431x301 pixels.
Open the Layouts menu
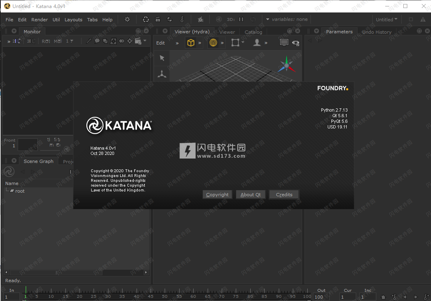click(x=74, y=20)
